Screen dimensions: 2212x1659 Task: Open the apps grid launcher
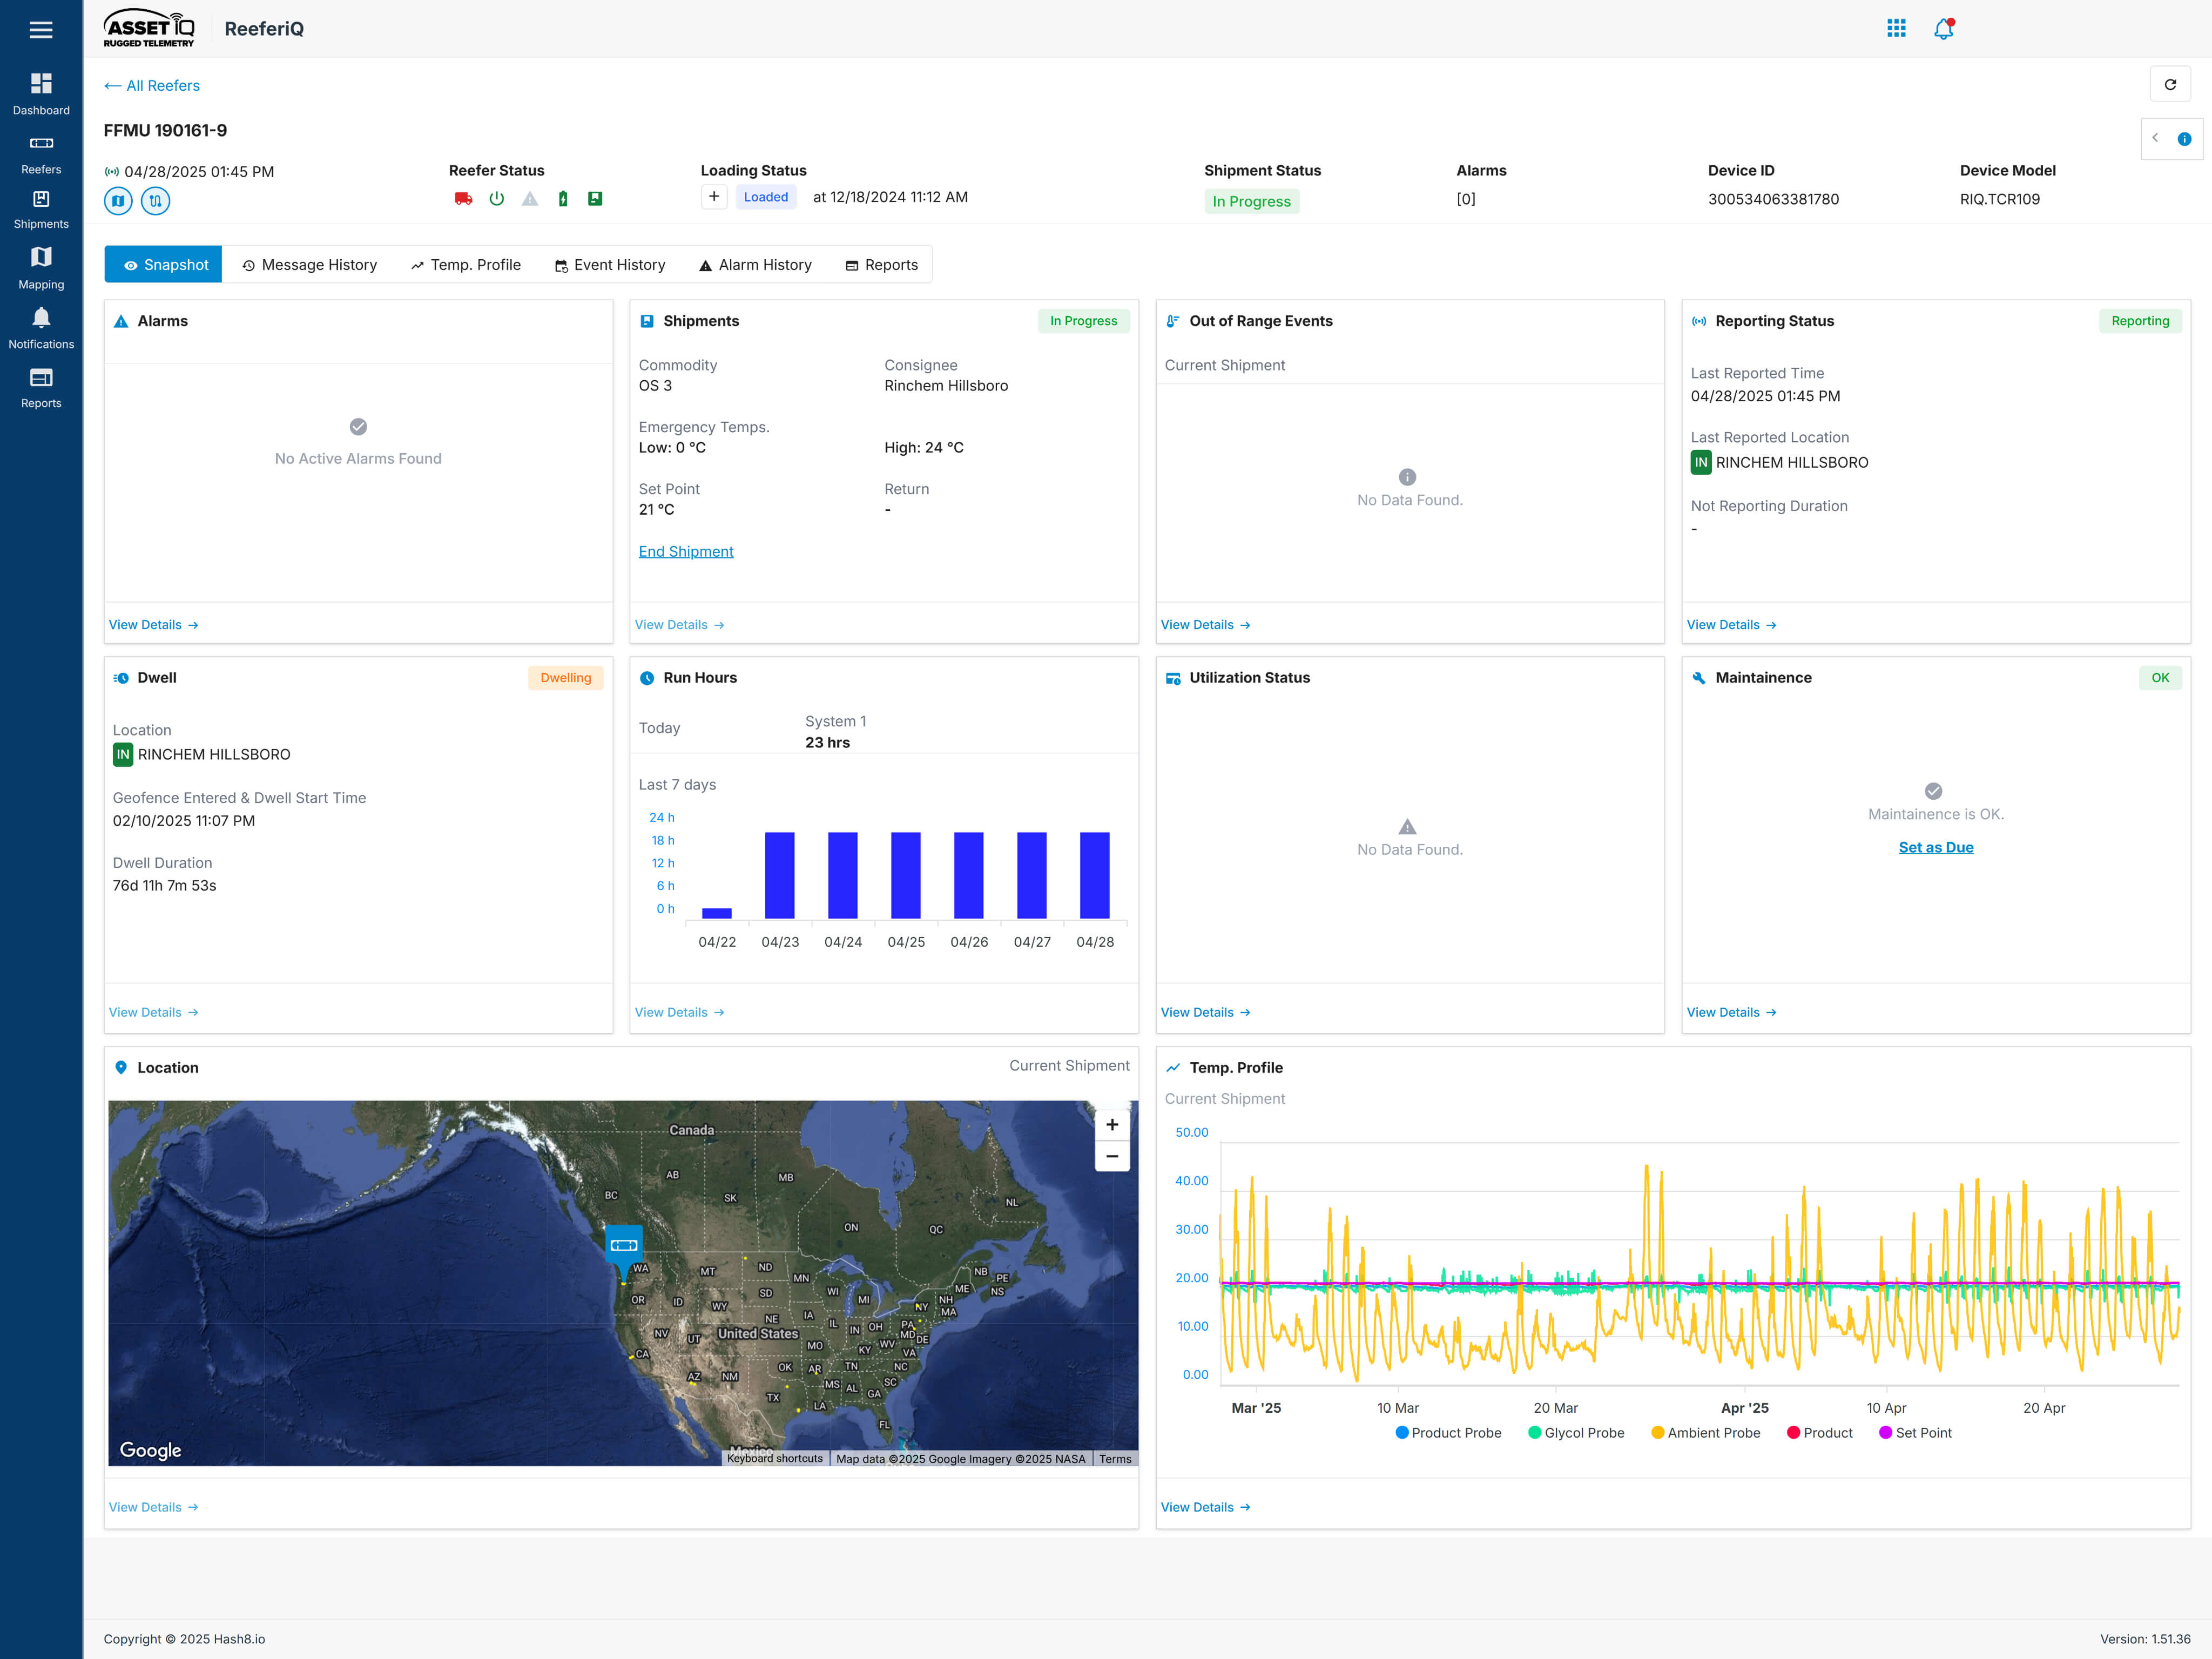point(1896,28)
